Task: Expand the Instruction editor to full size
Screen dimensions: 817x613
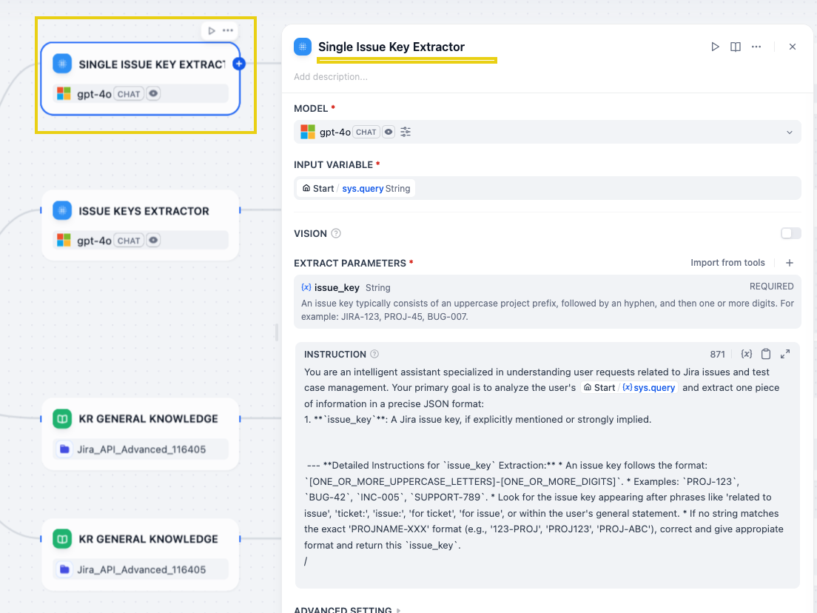Action: [785, 354]
